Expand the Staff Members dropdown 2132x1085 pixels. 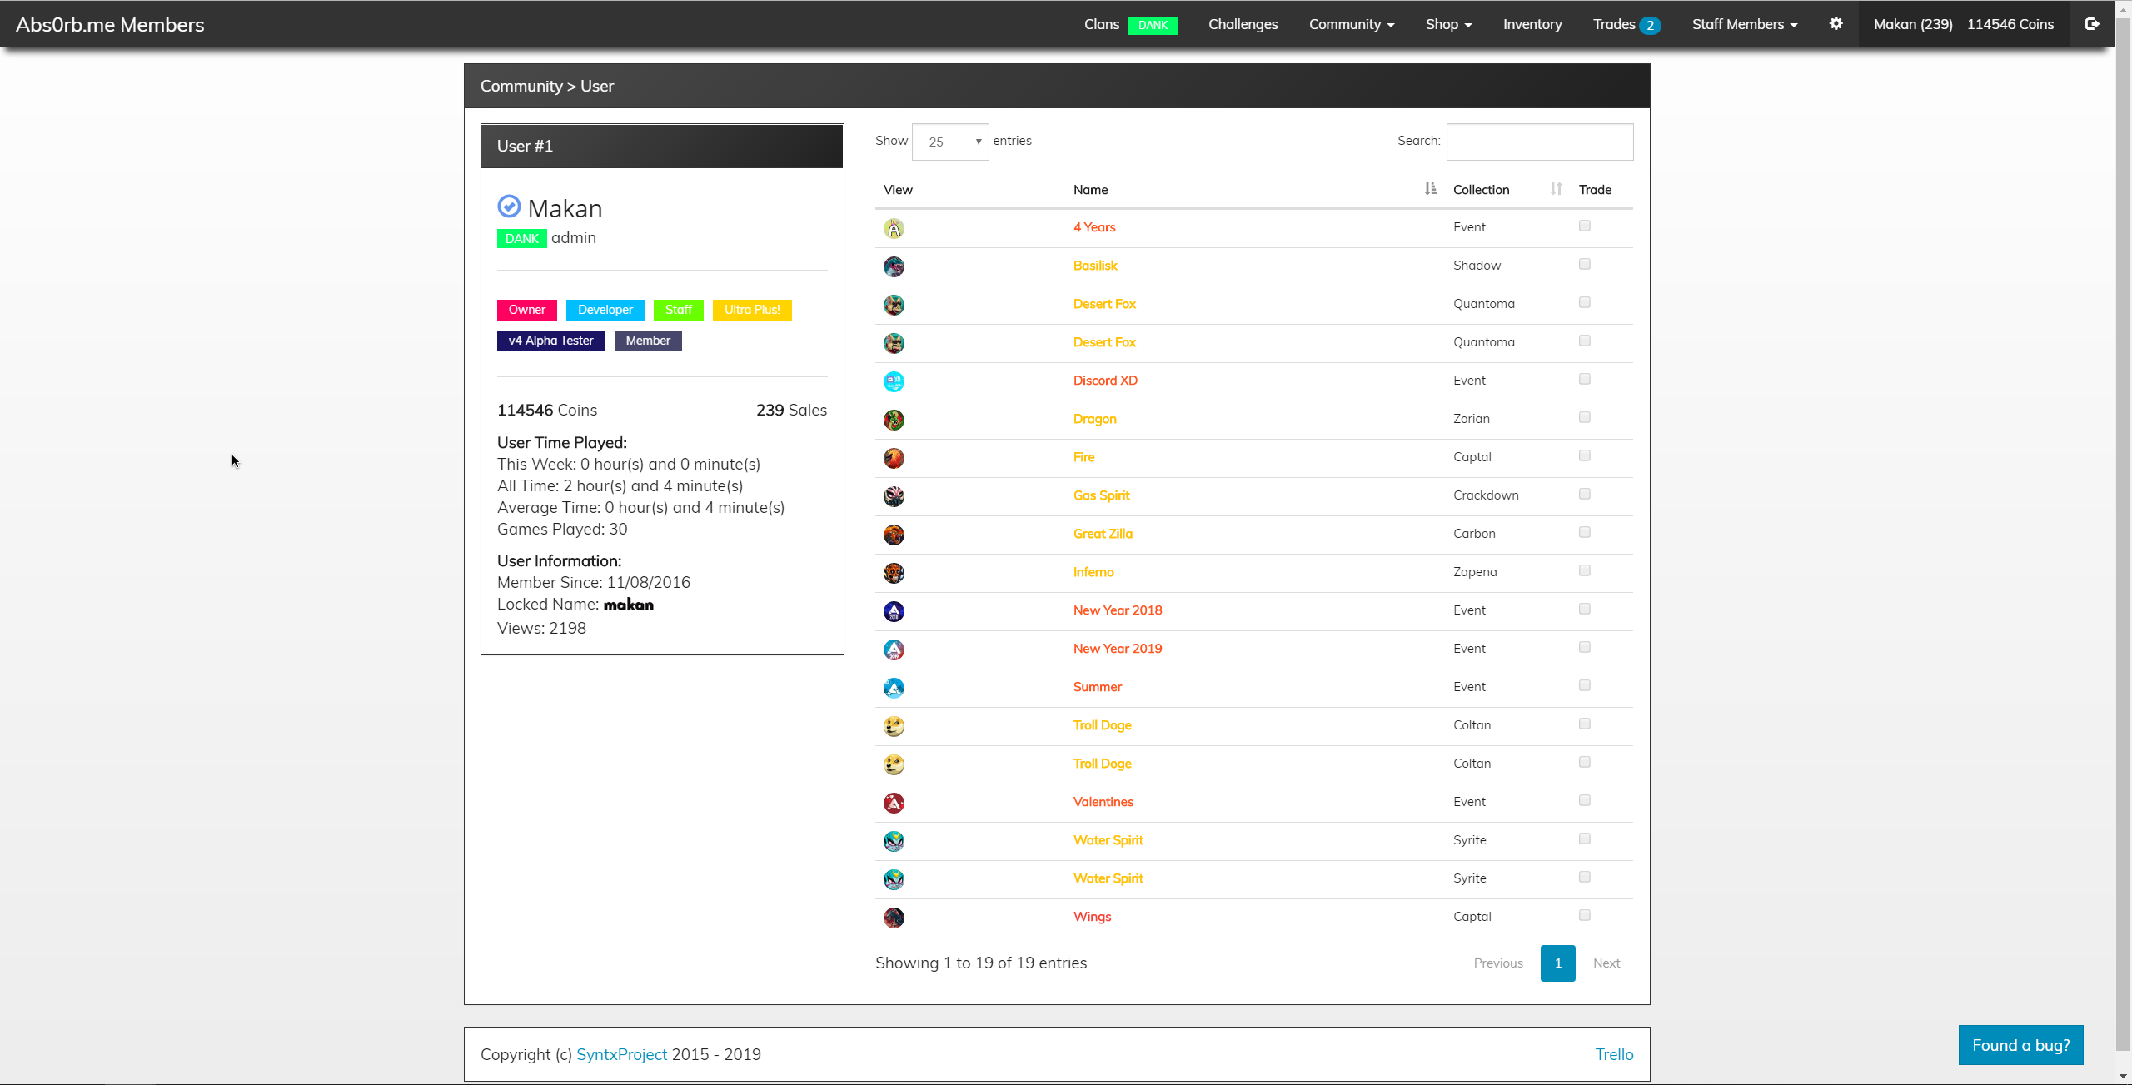point(1745,24)
